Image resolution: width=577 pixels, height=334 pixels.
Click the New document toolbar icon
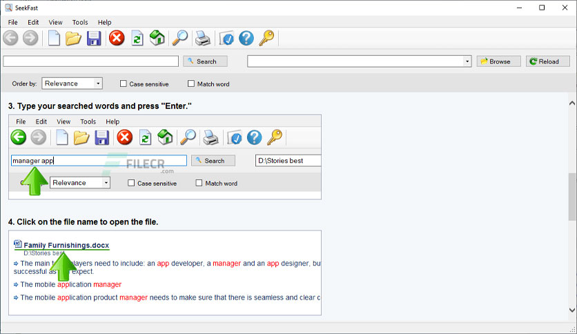click(54, 38)
